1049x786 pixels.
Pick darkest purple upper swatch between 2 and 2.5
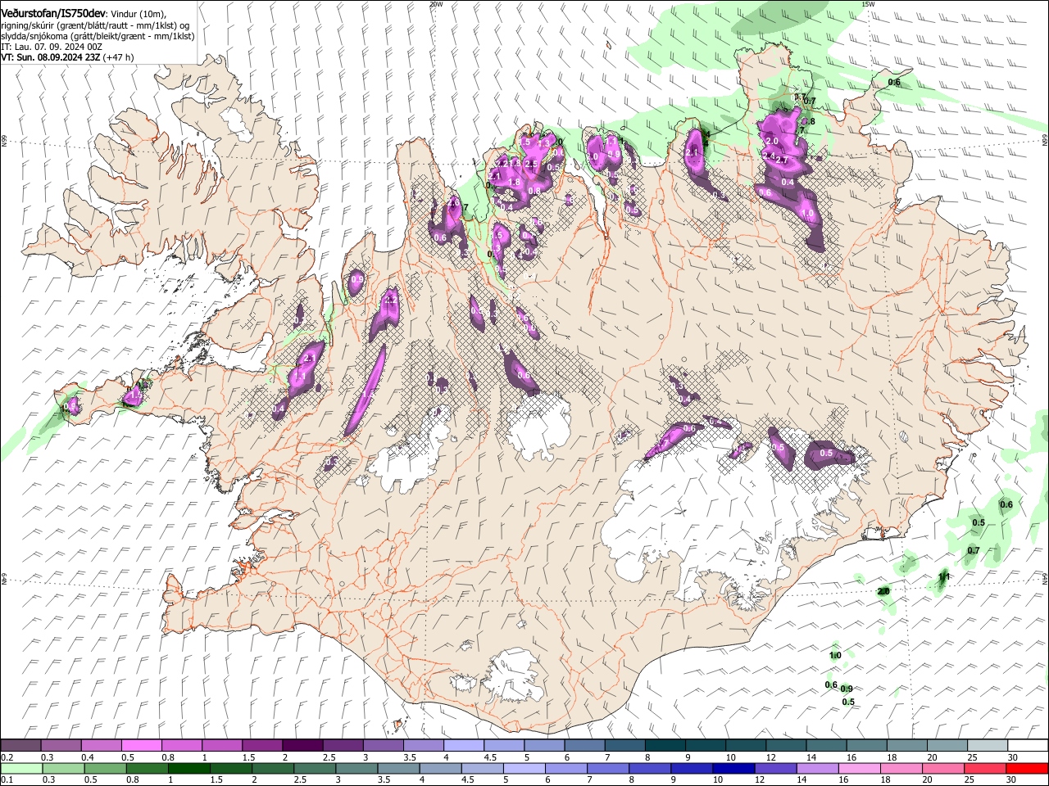tap(302, 746)
